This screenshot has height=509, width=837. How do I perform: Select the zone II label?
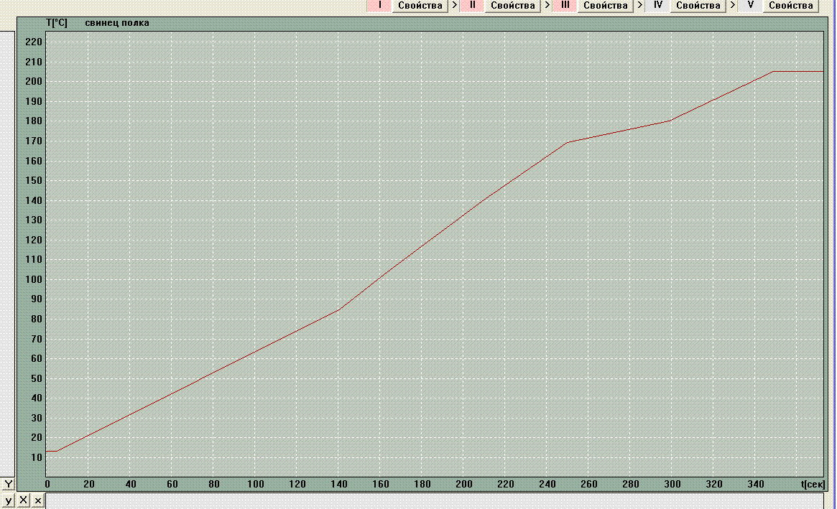pyautogui.click(x=472, y=6)
